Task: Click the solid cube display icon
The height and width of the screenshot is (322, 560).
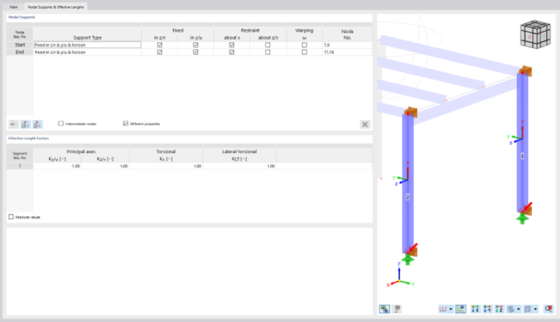Action: pos(527,309)
